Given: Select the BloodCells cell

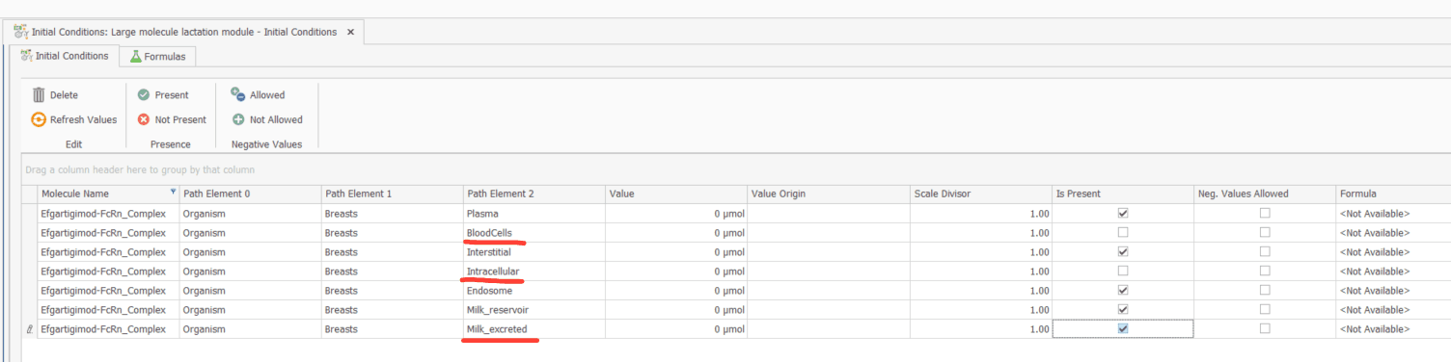Looking at the screenshot, I should (x=534, y=232).
